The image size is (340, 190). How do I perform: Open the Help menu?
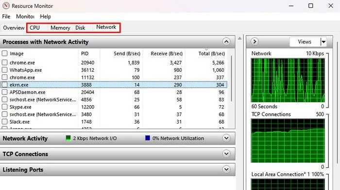[x=45, y=16]
